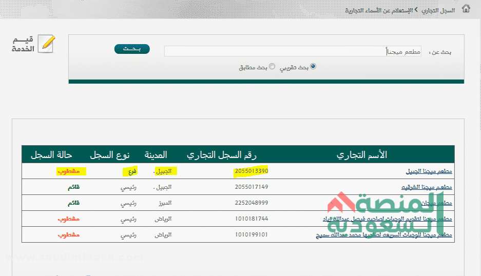Click the رقم السجل التجاري column header
Image resolution: width=481 pixels, height=276 pixels.
(221, 154)
